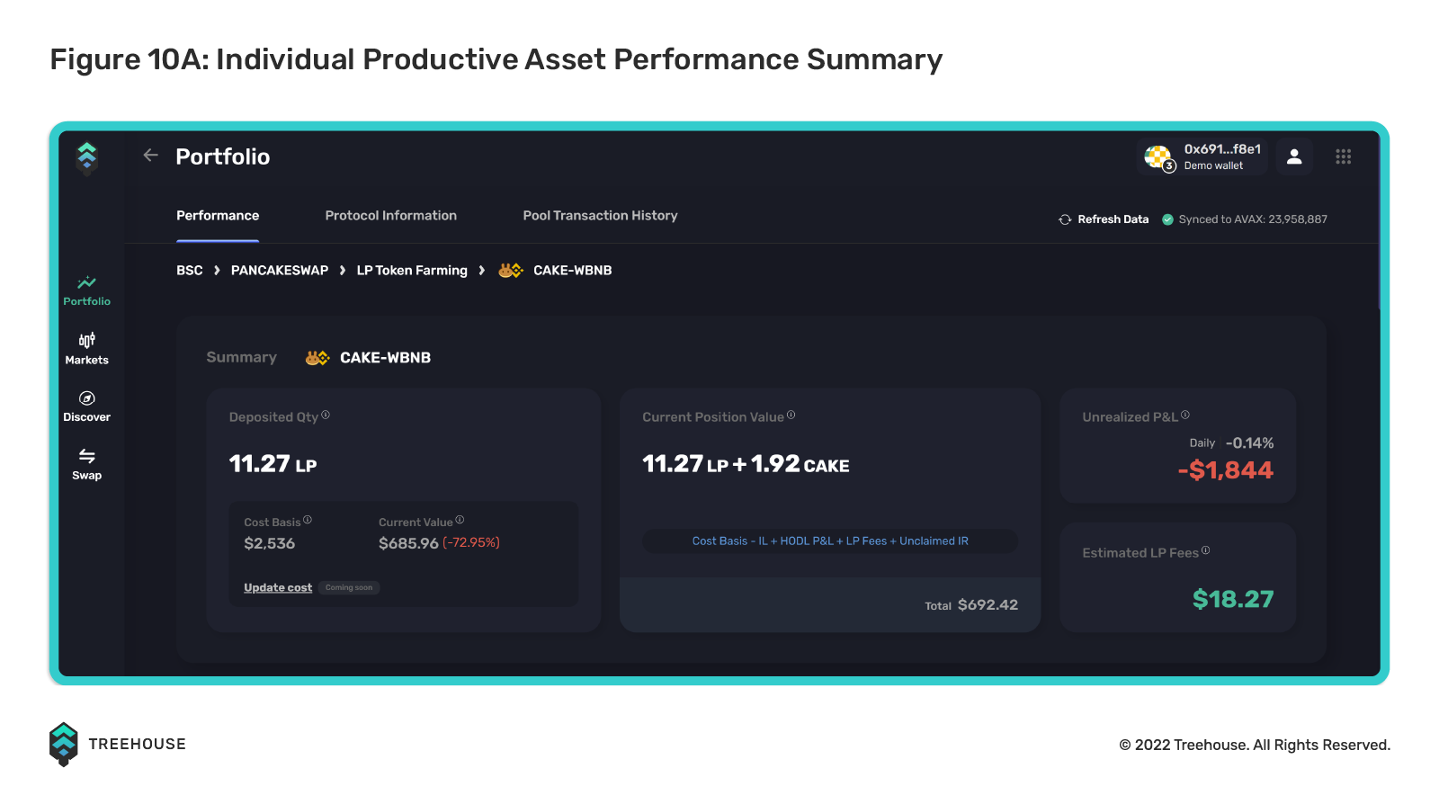
Task: Click the chevron after PANCAKESWAP in the breadcrumb
Action: point(343,271)
